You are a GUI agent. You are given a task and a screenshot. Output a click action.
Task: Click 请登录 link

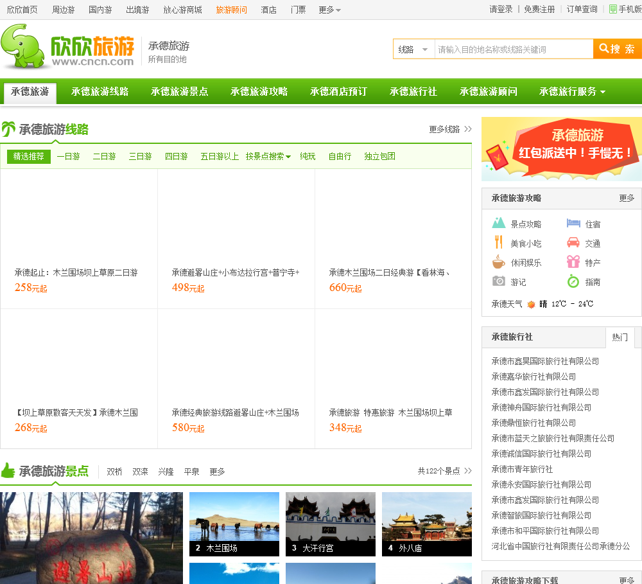tap(501, 10)
